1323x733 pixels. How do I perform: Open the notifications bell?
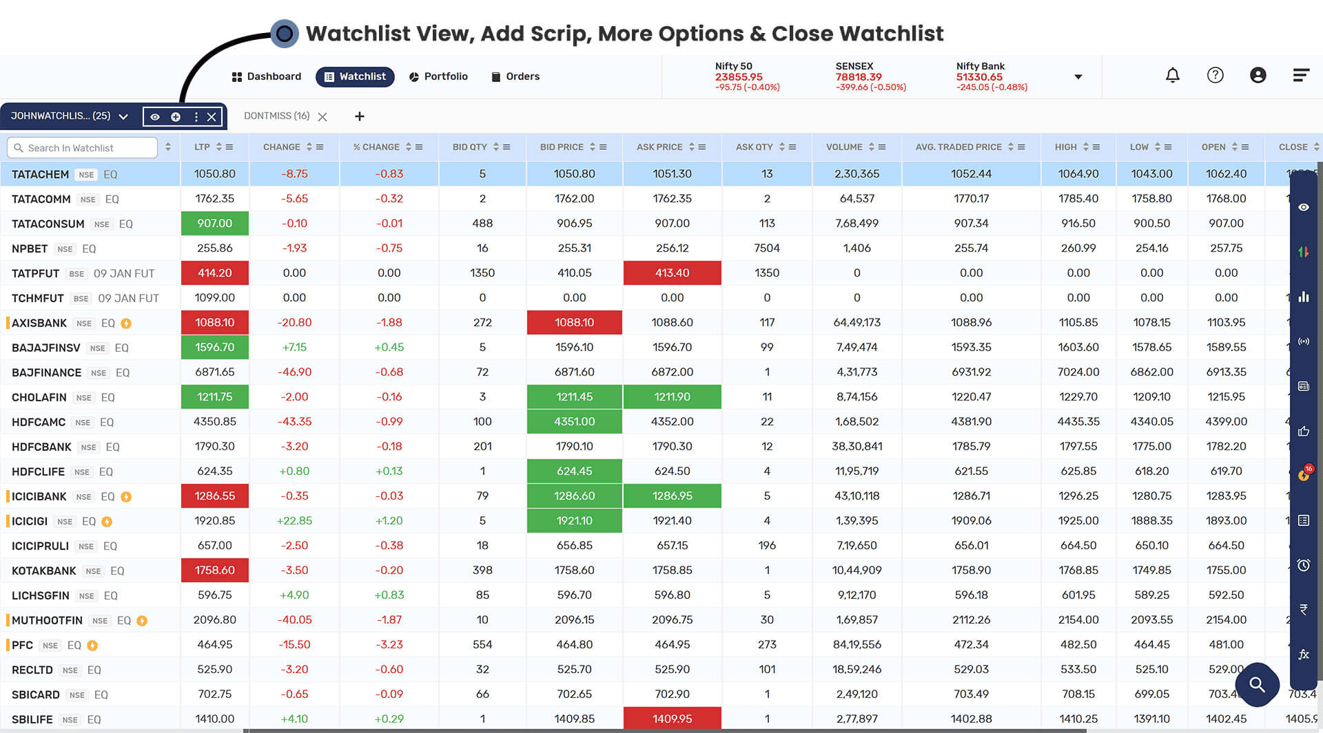point(1172,76)
